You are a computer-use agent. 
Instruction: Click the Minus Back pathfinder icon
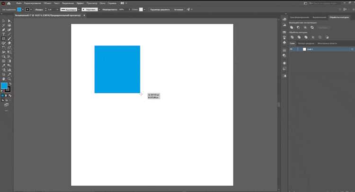point(327,37)
